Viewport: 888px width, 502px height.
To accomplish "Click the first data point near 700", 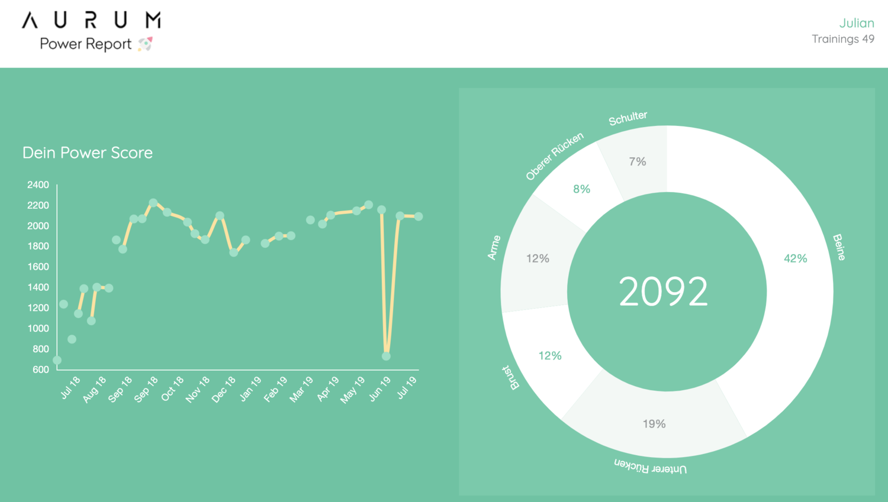I will point(57,360).
